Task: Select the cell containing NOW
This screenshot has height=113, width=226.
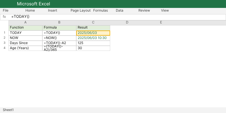Action: click(x=25, y=38)
